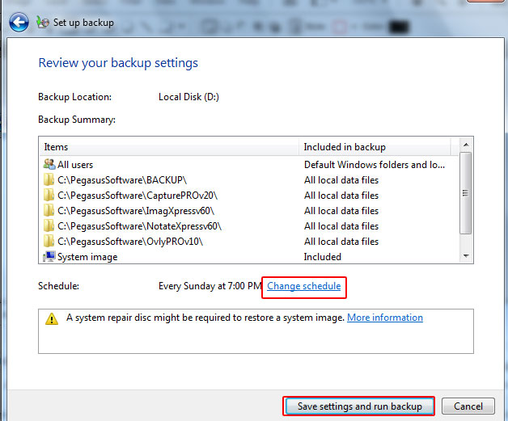
Task: Click the backup summary scrollbar thumb
Action: pyautogui.click(x=466, y=193)
